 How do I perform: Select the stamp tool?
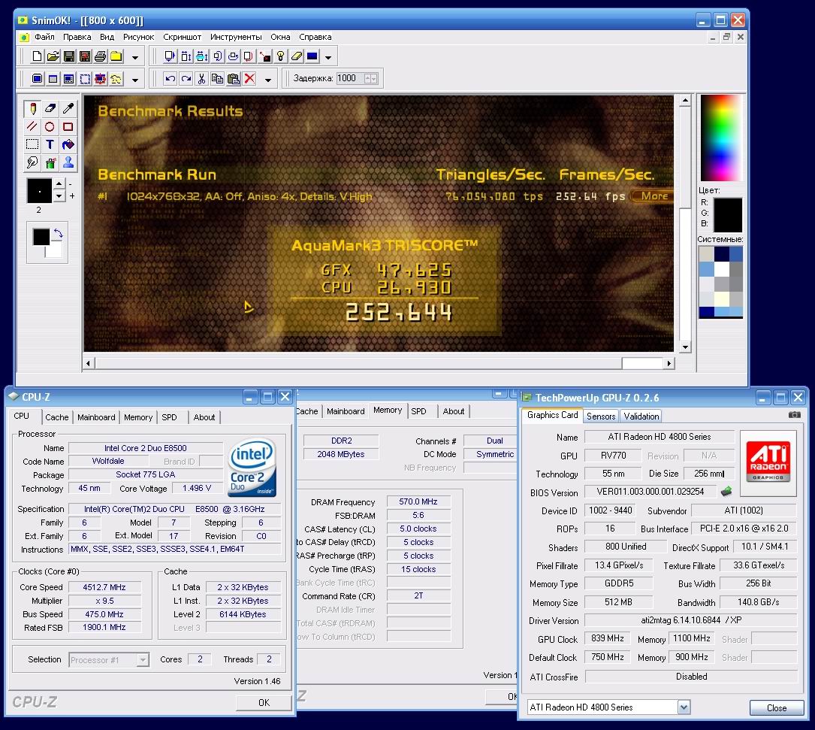68,162
